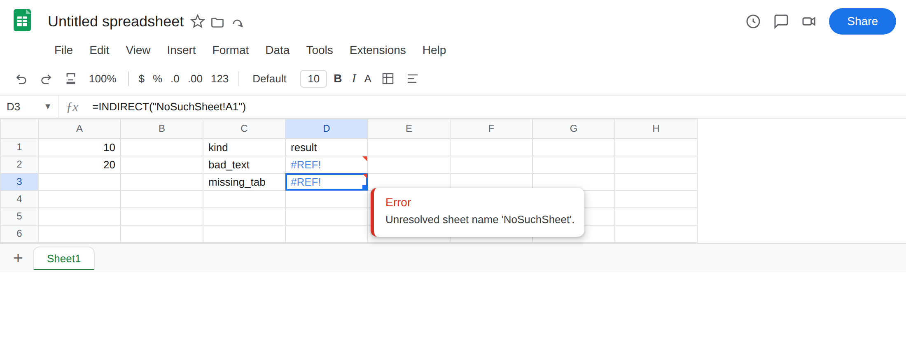Add a new sheet with plus button
This screenshot has width=906, height=354.
pyautogui.click(x=18, y=258)
